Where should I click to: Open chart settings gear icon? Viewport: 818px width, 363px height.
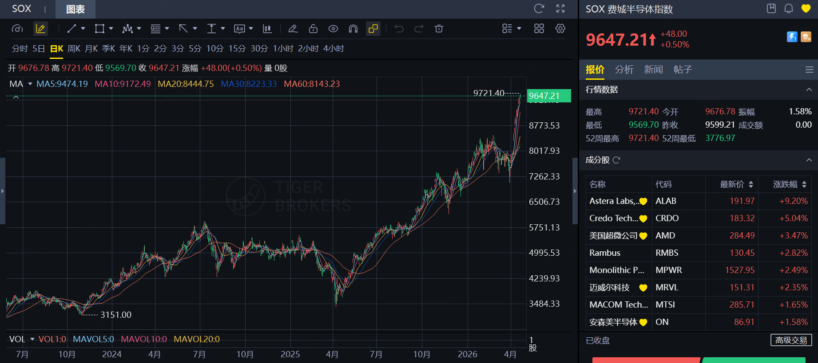pos(560,29)
